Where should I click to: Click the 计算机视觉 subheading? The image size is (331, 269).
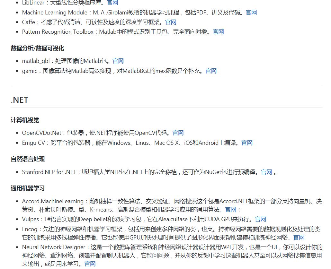pyautogui.click(x=25, y=120)
